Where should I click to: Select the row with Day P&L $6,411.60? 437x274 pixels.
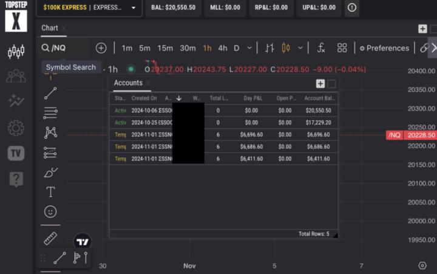coord(223,159)
